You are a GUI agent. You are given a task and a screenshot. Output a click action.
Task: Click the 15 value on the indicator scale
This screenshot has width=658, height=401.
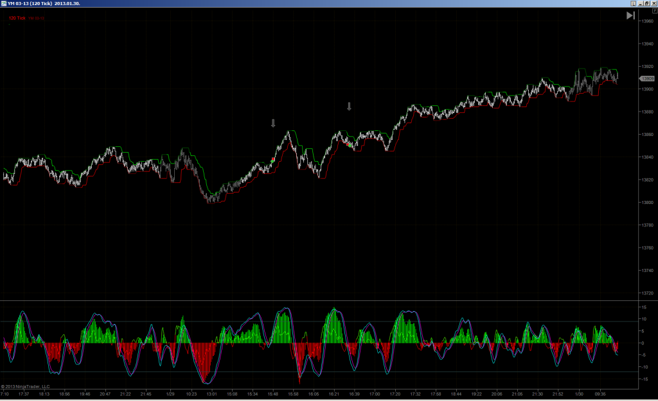coord(644,307)
